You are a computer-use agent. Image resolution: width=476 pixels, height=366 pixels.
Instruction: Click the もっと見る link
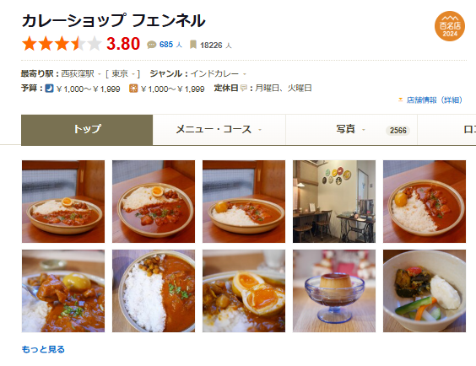coord(43,349)
